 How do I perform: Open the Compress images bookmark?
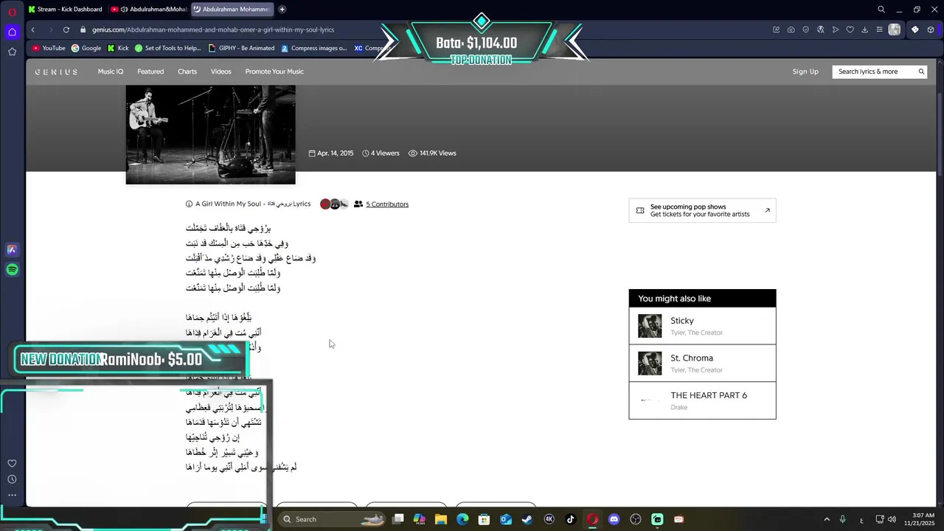click(x=314, y=48)
